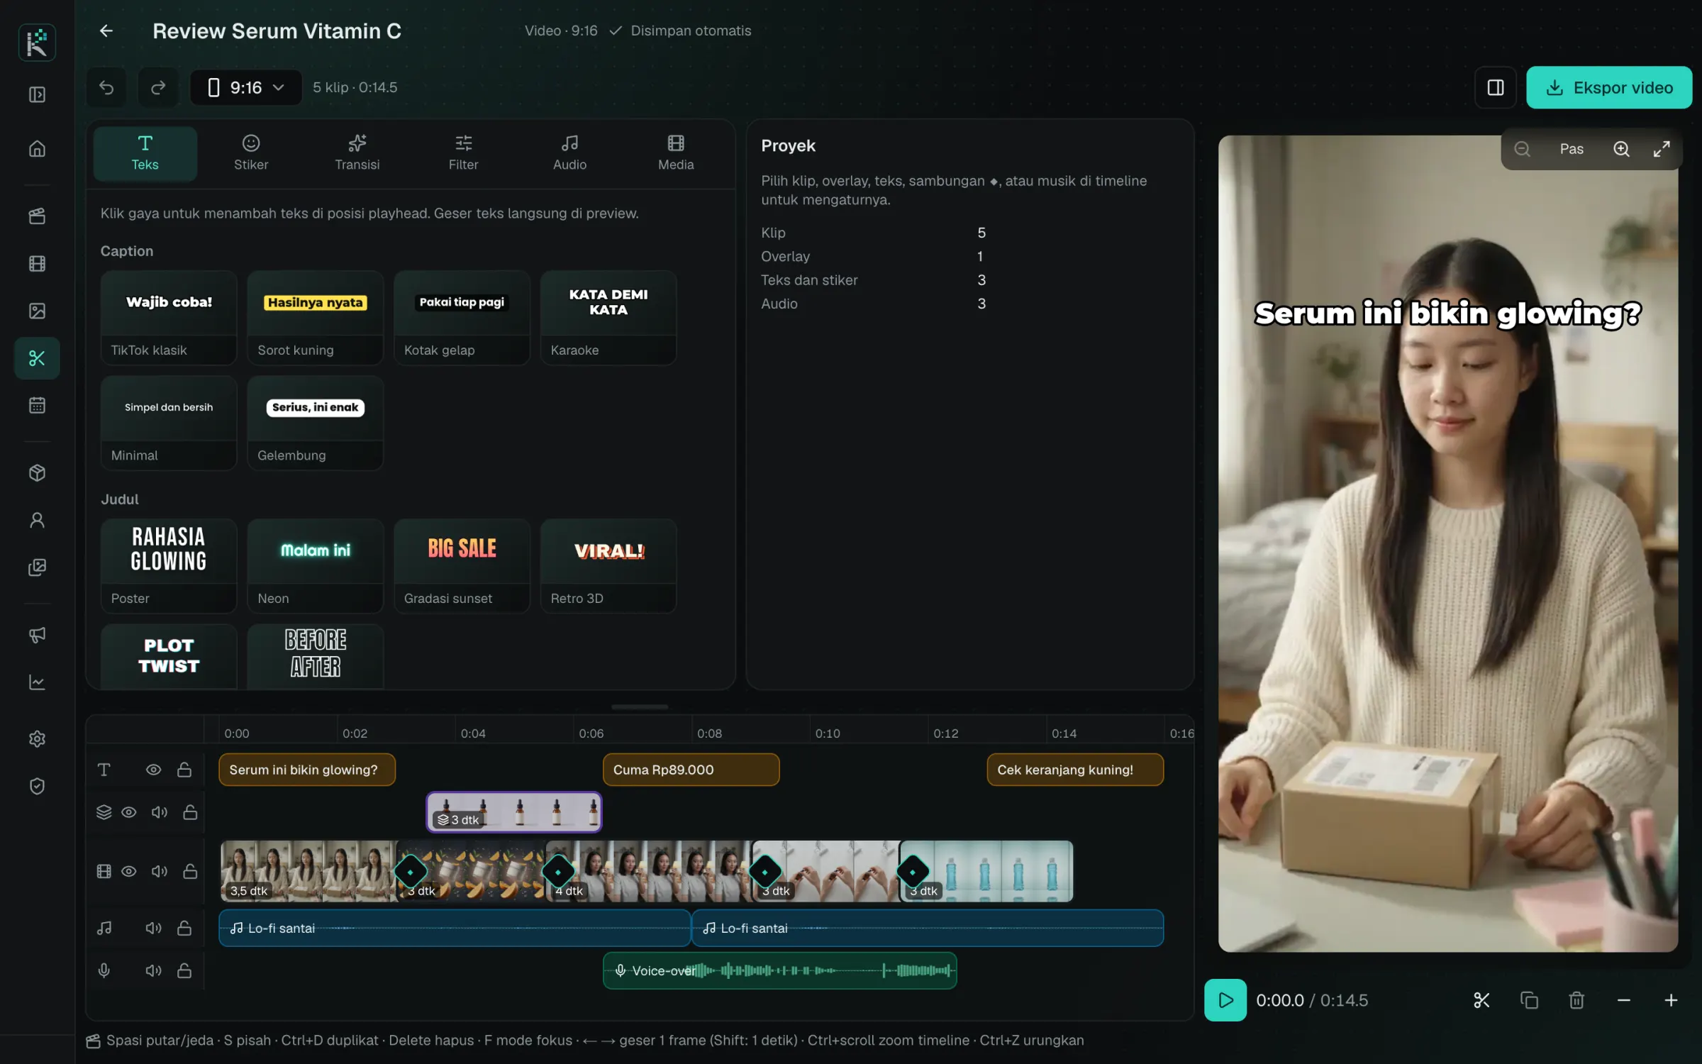Hide the text track with eye icon
The height and width of the screenshot is (1064, 1702).
(153, 770)
